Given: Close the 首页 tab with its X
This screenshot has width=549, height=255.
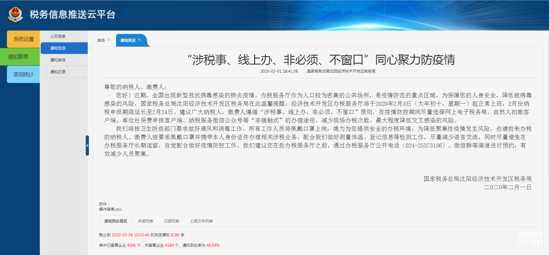Looking at the screenshot, I should pos(109,40).
